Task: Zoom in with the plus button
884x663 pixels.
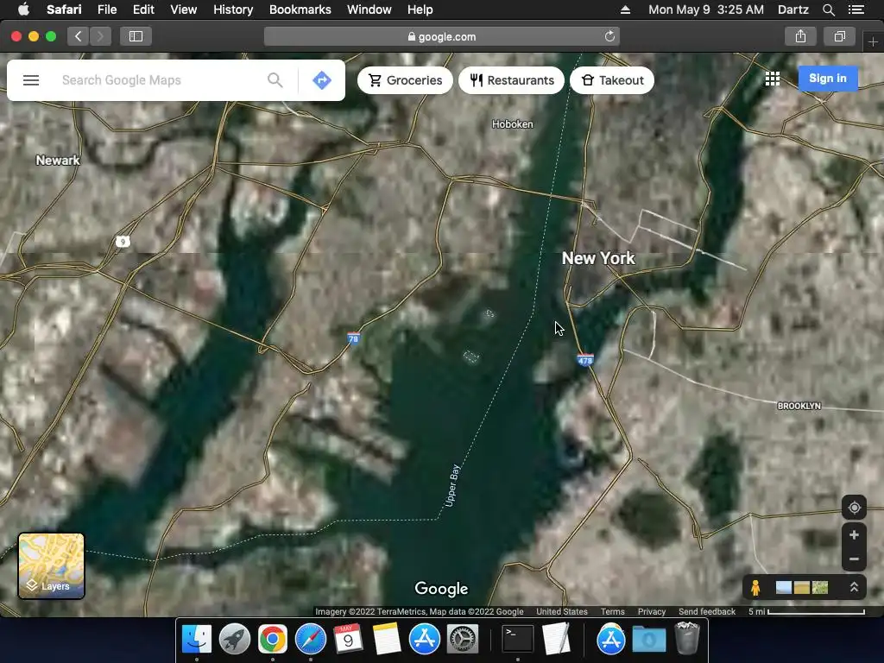Action: click(x=854, y=535)
